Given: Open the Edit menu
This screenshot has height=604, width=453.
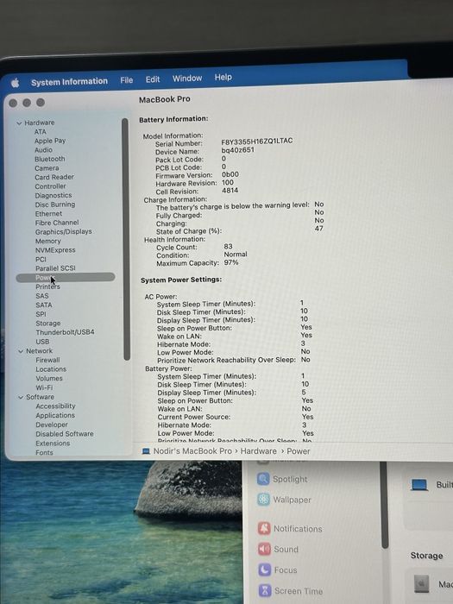Looking at the screenshot, I should click(x=153, y=79).
